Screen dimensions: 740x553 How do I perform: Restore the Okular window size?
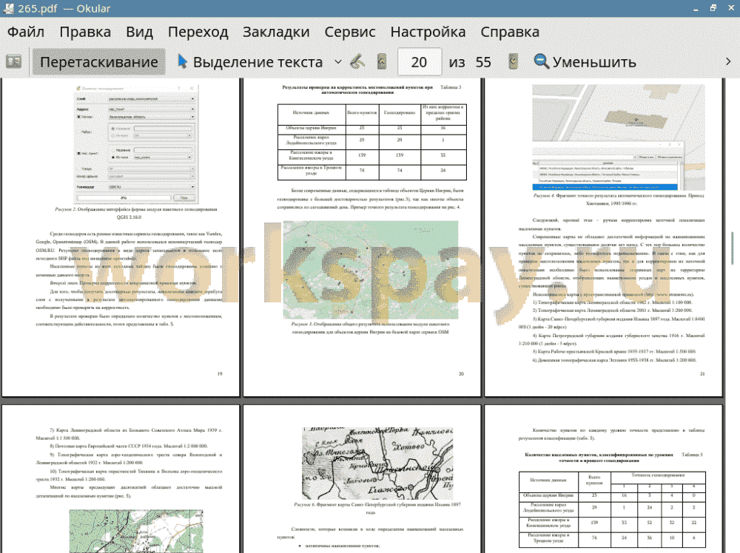(713, 8)
